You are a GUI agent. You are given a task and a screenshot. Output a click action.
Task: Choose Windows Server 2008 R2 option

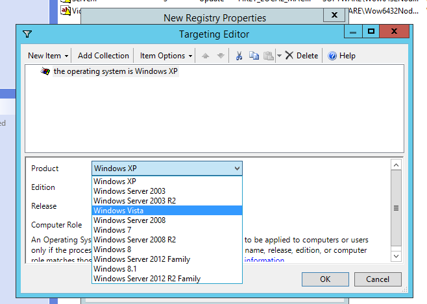click(x=167, y=240)
